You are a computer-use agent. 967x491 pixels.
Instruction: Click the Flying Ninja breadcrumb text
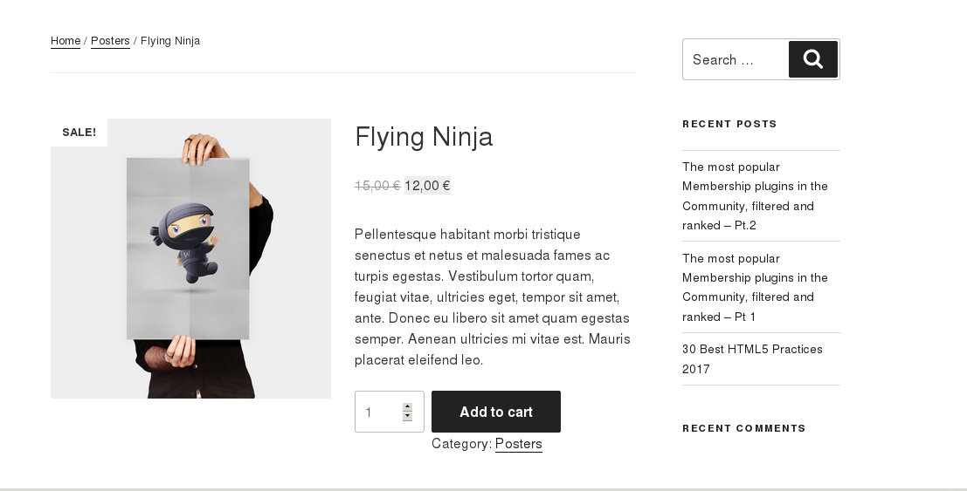coord(170,41)
